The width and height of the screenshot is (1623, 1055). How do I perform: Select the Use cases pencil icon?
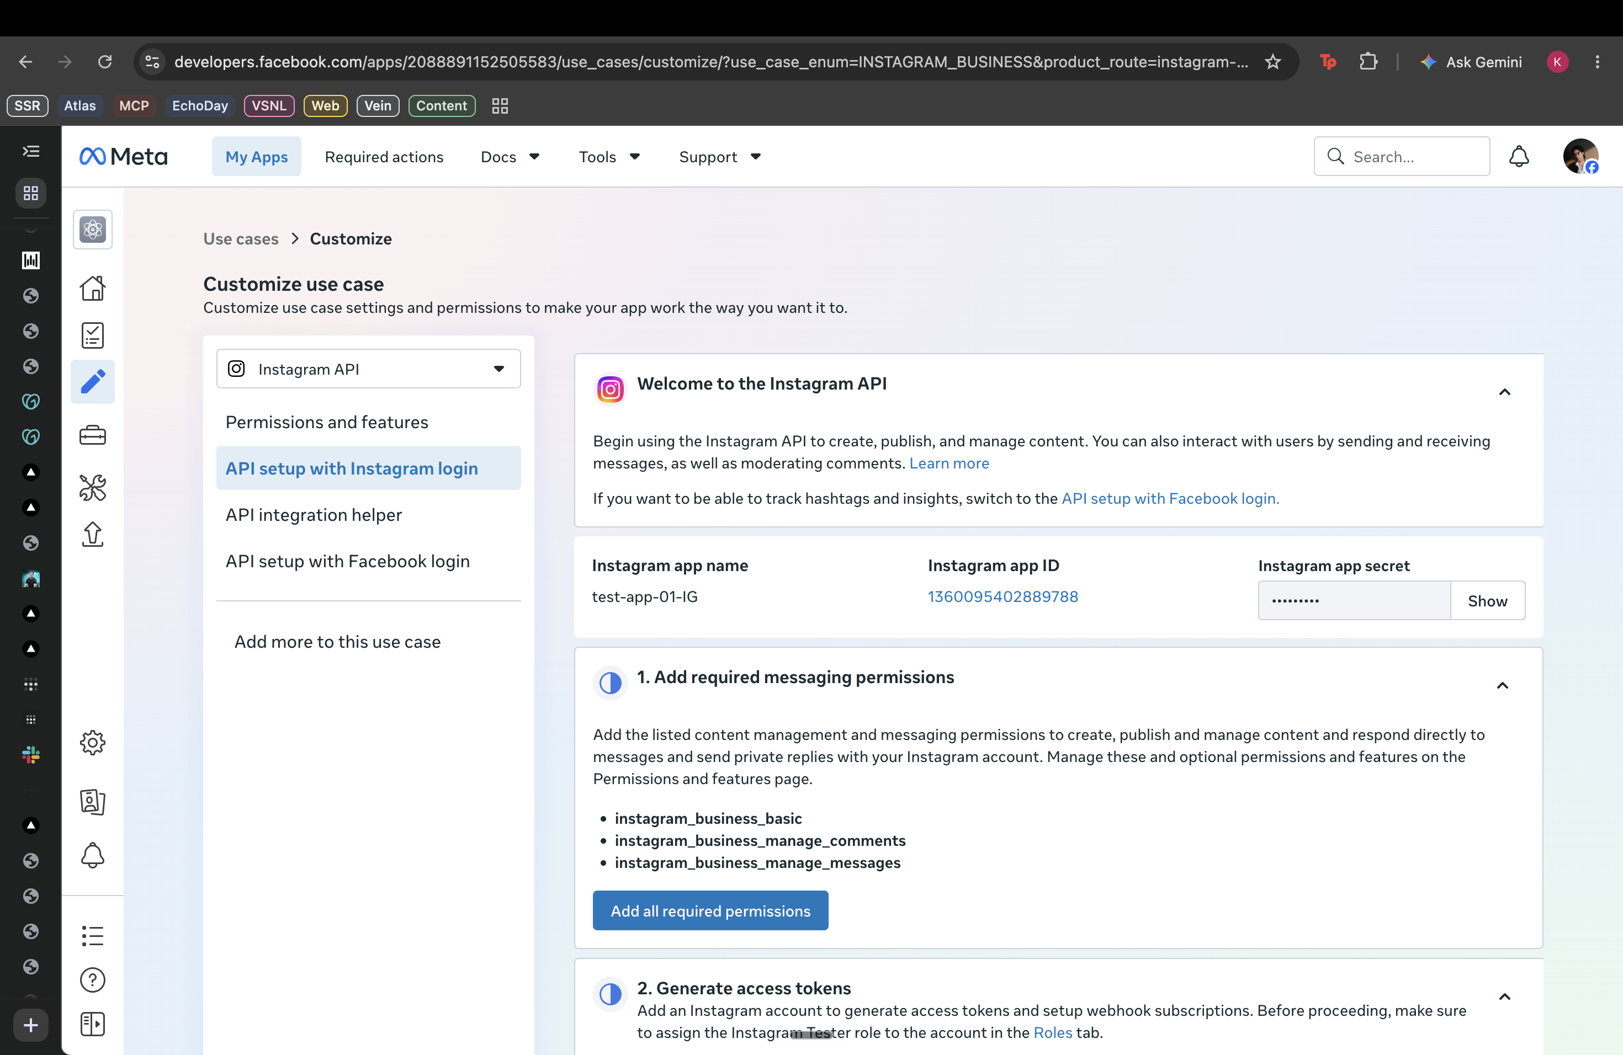[93, 382]
